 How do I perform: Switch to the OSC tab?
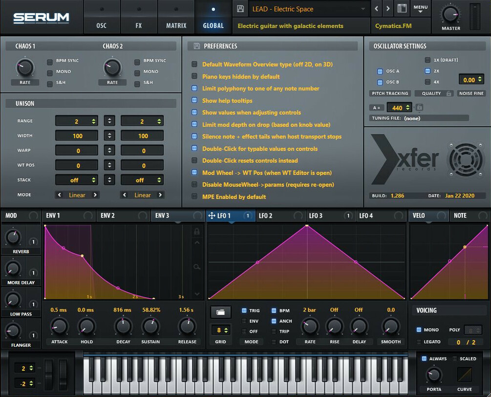102,17
